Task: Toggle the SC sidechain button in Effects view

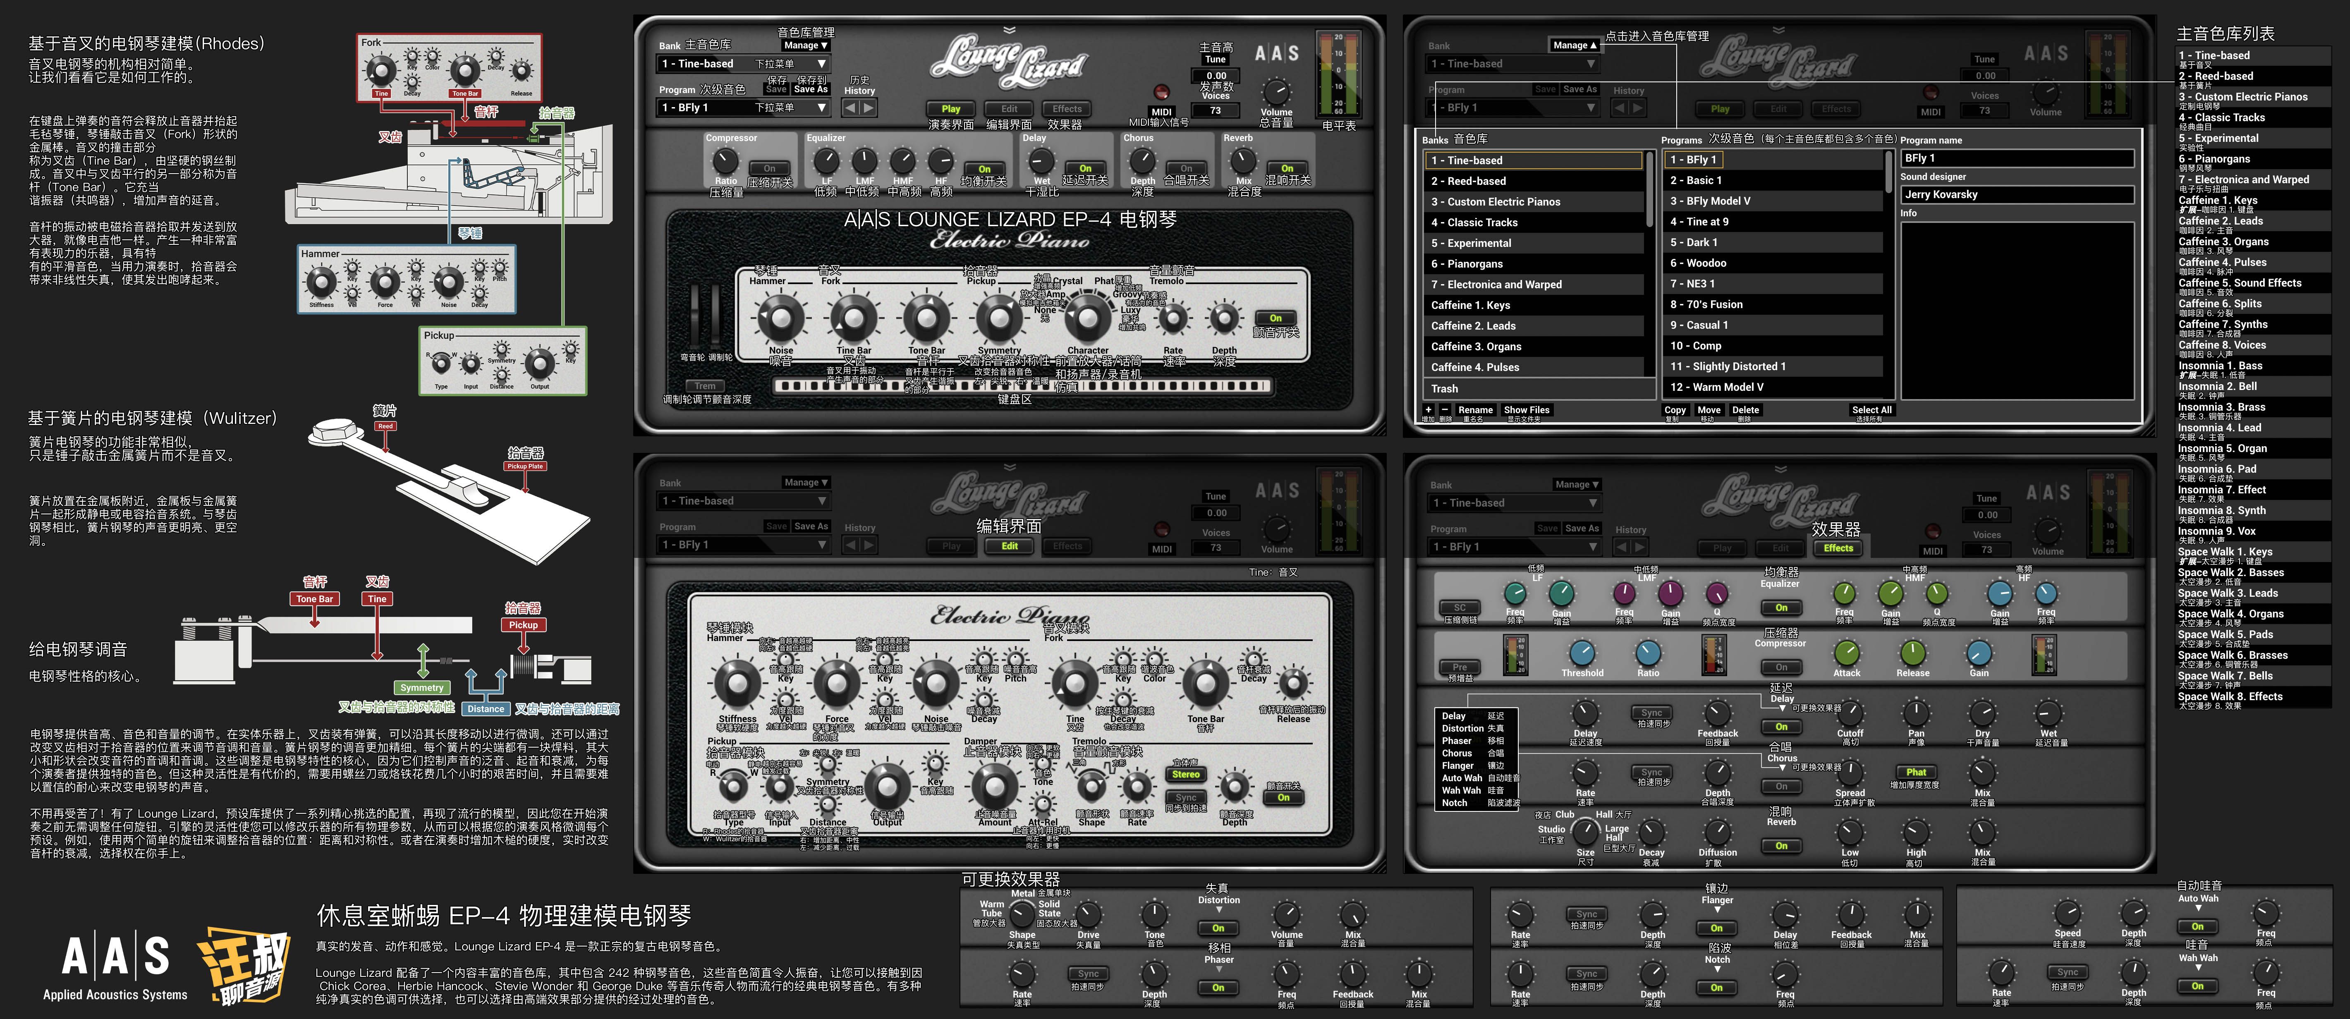Action: coord(1460,608)
